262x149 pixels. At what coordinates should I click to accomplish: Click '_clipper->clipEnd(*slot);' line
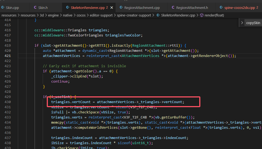click(77, 76)
